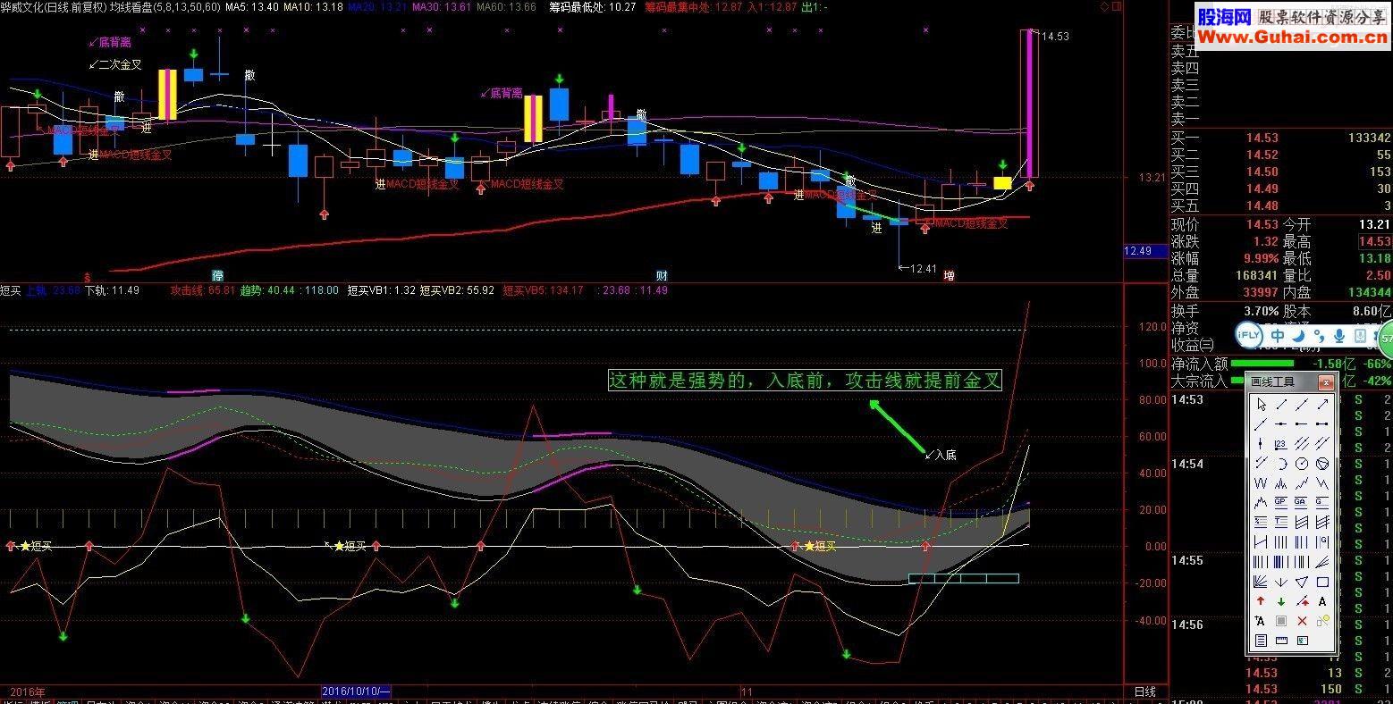The image size is (1393, 704).
Task: Select the text A annotation tool
Action: (x=1321, y=601)
